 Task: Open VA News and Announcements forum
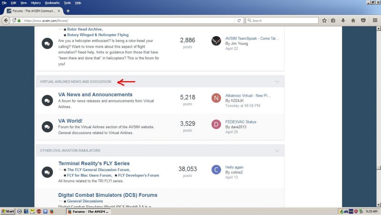[x=95, y=95]
